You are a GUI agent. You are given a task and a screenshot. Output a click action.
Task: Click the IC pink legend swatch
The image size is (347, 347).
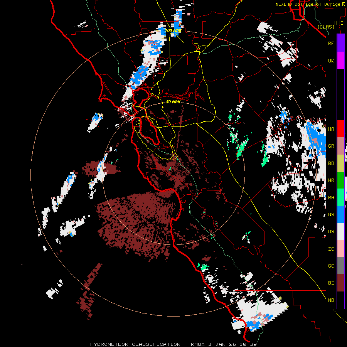[340, 249]
